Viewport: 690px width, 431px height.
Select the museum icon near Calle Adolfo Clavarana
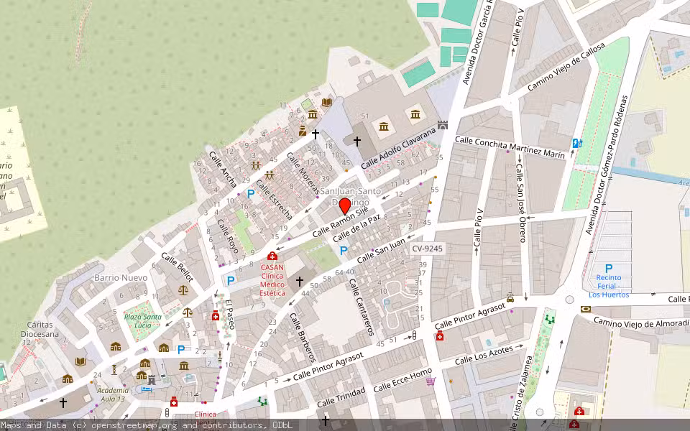click(415, 115)
